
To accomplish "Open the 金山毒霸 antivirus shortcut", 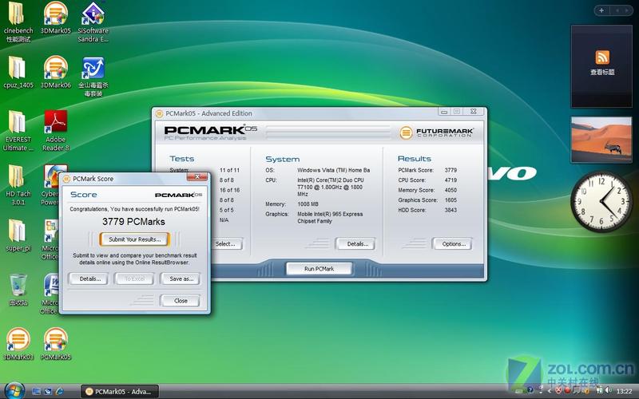I will (93, 77).
